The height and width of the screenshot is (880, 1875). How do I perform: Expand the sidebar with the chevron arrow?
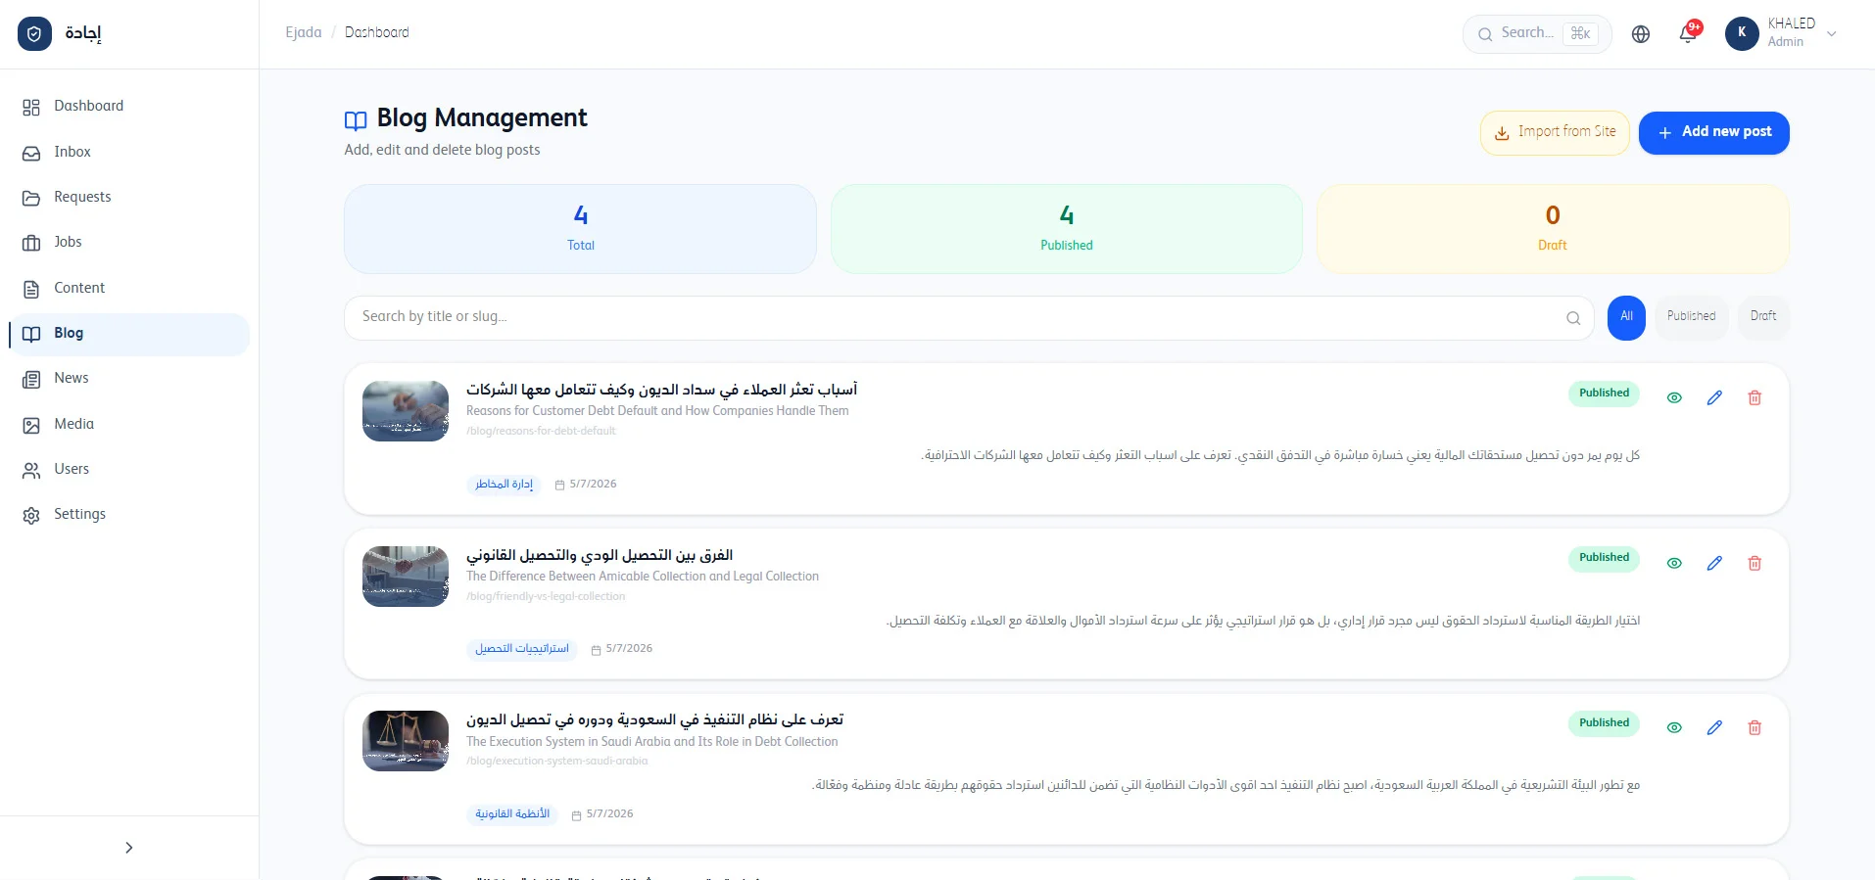(x=129, y=848)
